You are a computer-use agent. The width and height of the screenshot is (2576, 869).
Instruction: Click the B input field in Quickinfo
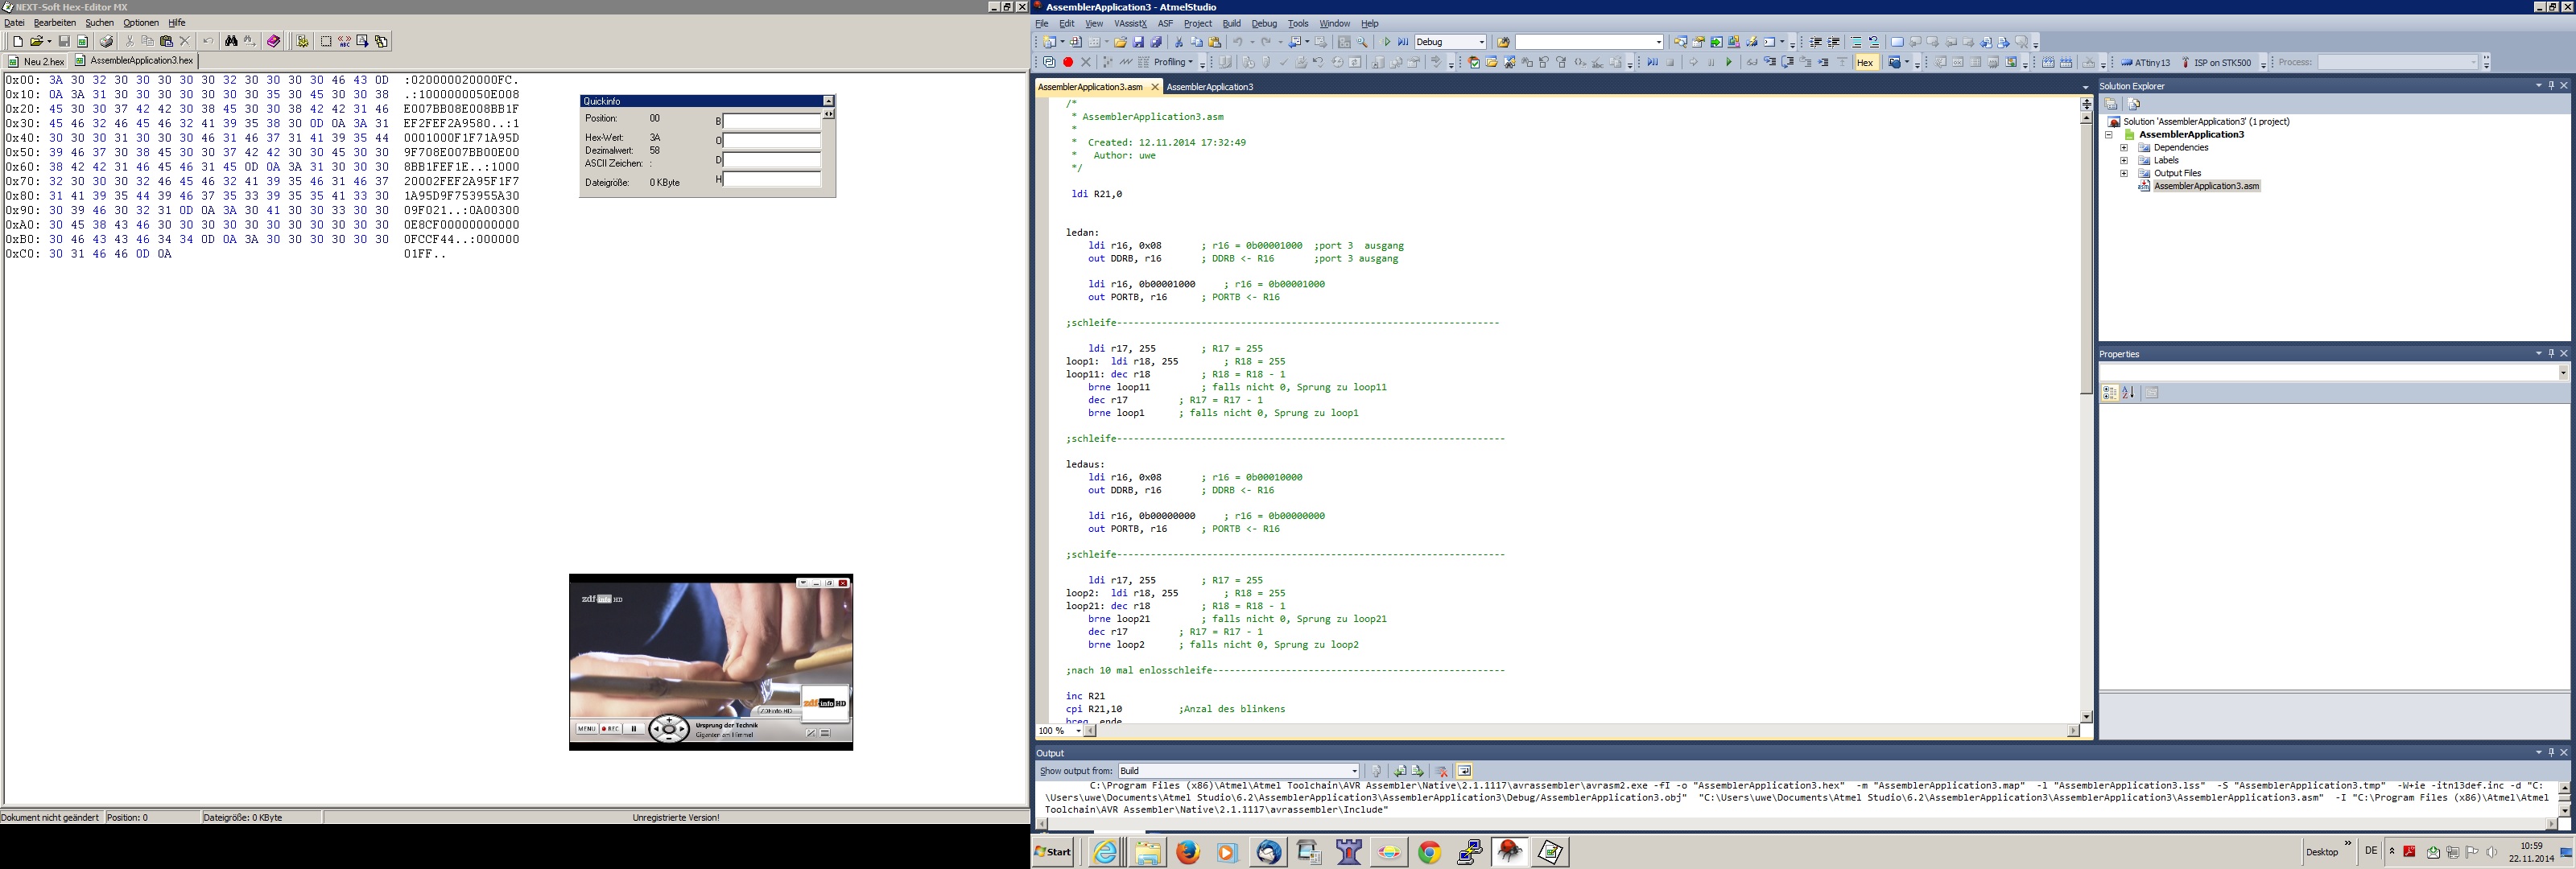pos(771,121)
